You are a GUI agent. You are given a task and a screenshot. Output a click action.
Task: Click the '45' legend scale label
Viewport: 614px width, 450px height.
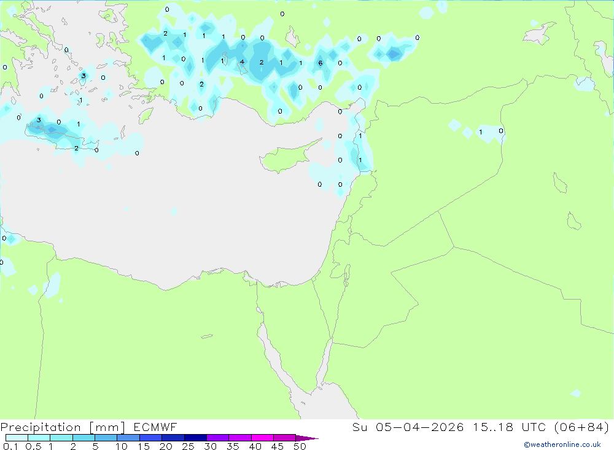[x=278, y=446]
